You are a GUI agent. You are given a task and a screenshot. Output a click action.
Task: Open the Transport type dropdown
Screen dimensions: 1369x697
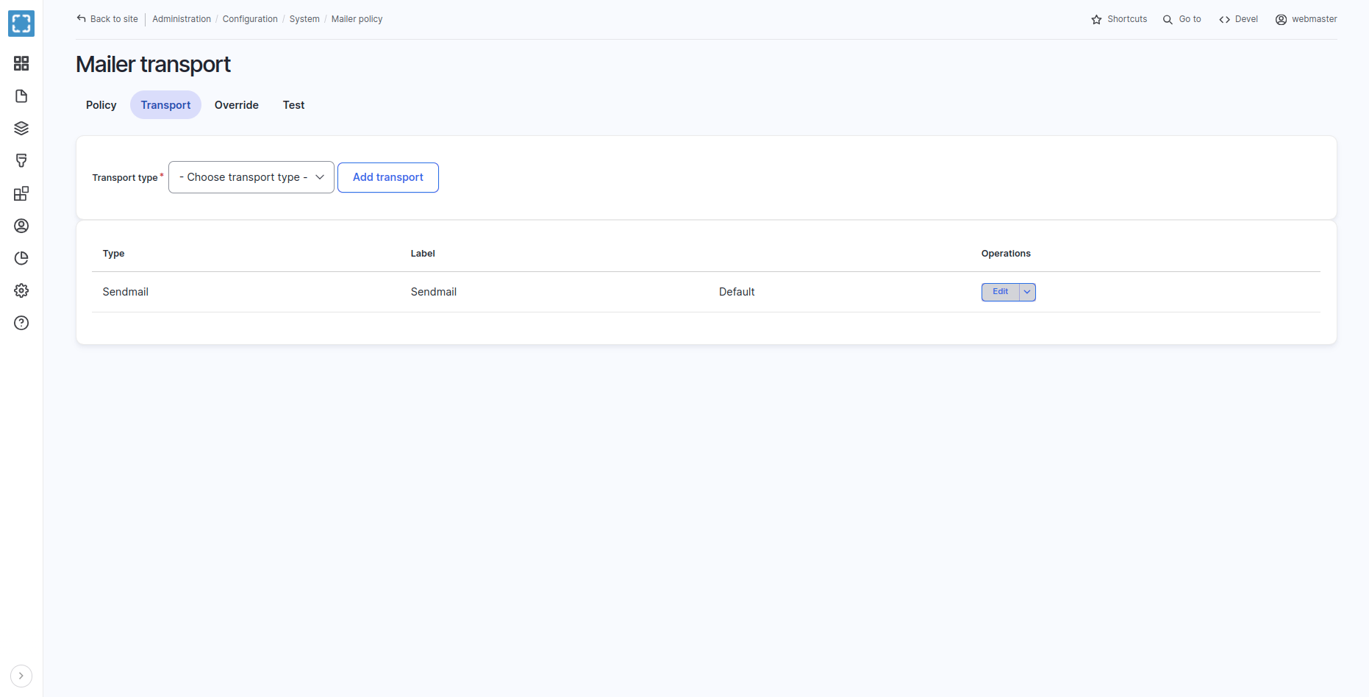(251, 177)
